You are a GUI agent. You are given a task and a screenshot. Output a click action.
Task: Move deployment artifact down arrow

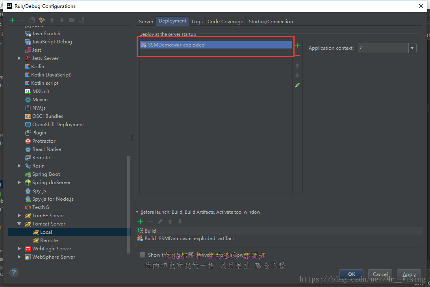[297, 75]
